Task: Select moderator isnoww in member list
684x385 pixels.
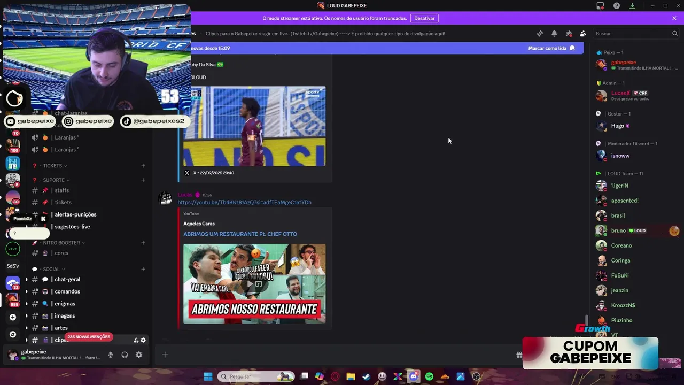Action: pos(637,156)
